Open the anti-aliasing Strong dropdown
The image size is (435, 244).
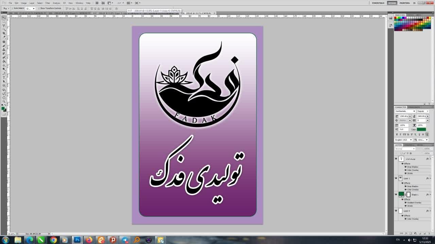coord(423,140)
